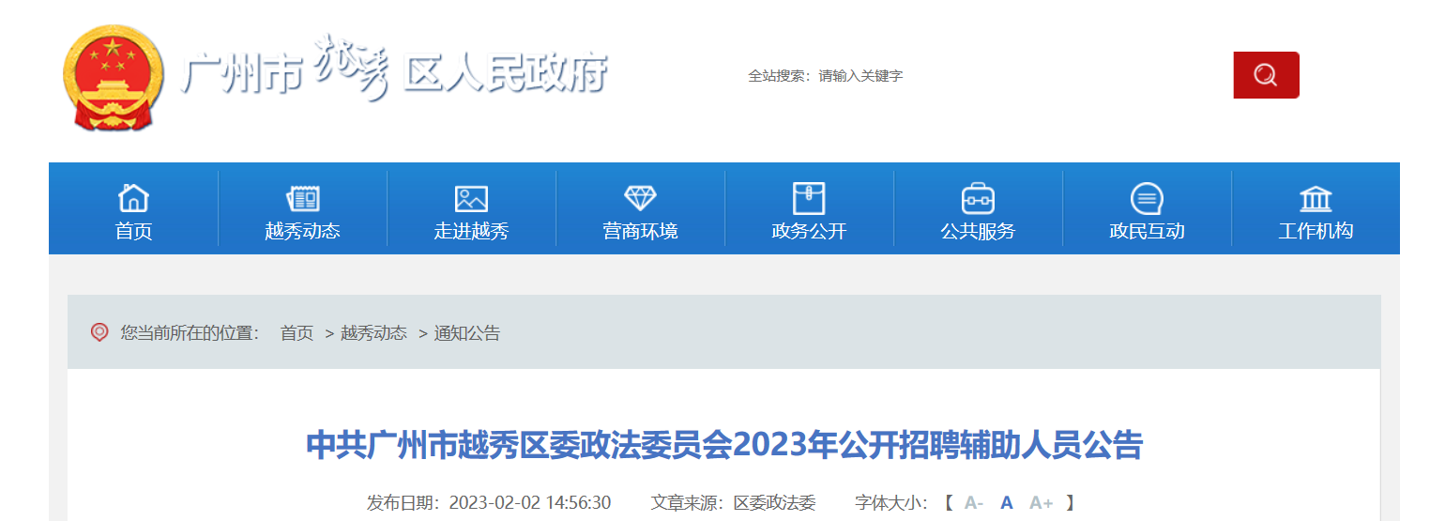Decrease font size with A- button
This screenshot has height=521, width=1430.
point(973,503)
